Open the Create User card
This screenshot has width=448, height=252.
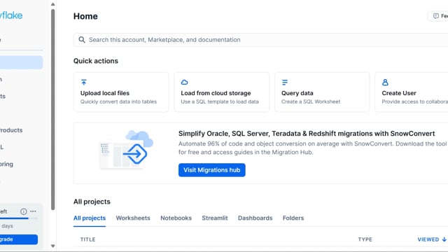[412, 92]
